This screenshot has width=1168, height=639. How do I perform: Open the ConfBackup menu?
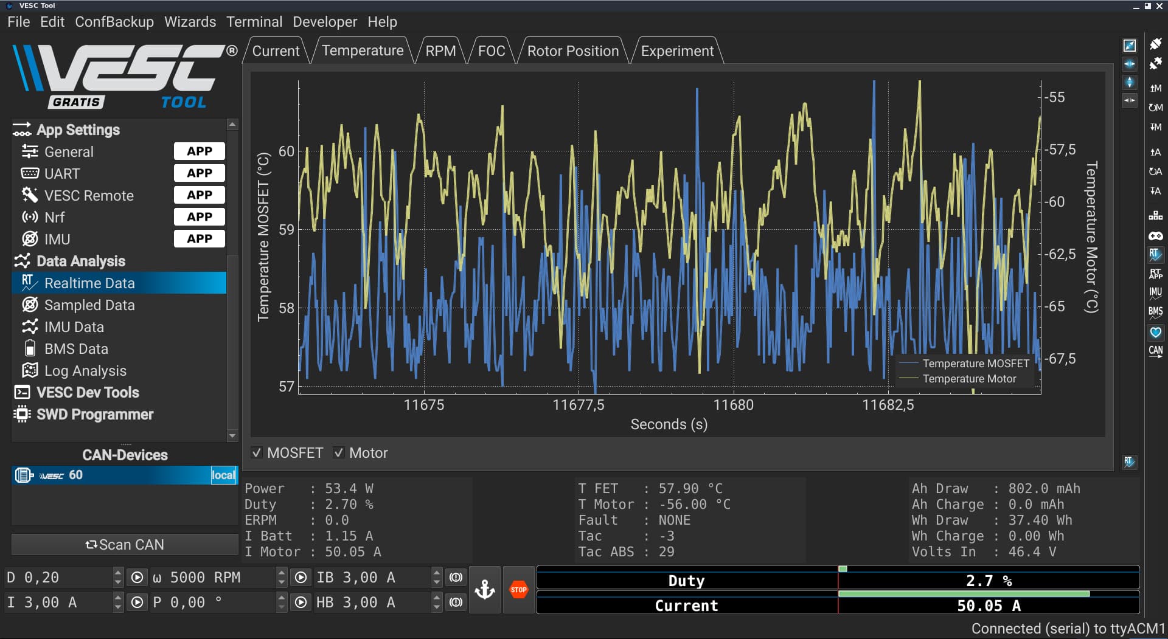pyautogui.click(x=114, y=22)
